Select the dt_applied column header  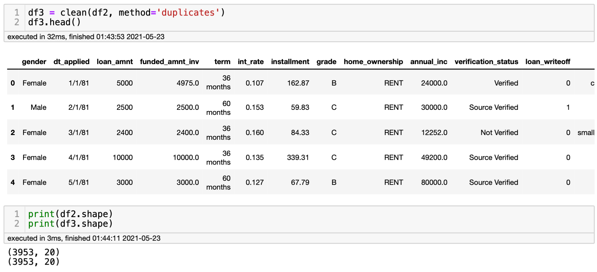coord(71,62)
